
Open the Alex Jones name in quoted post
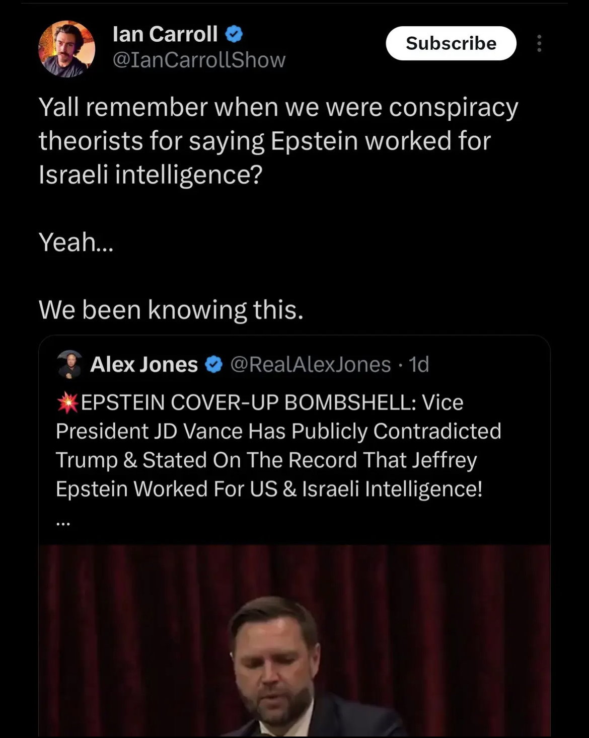pos(144,365)
